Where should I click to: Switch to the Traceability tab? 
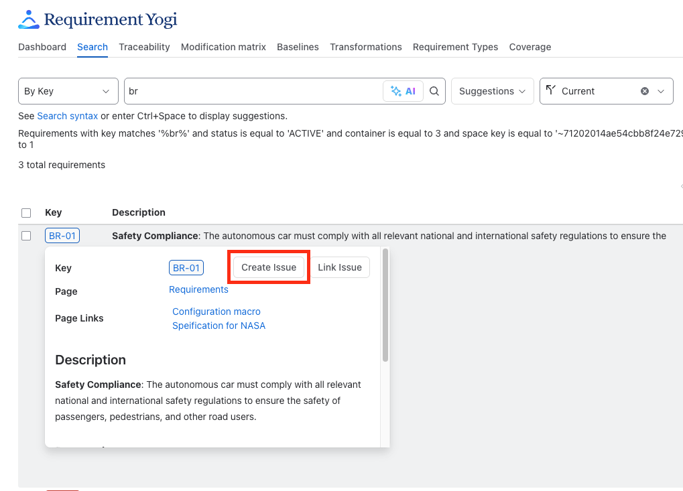[x=144, y=47]
